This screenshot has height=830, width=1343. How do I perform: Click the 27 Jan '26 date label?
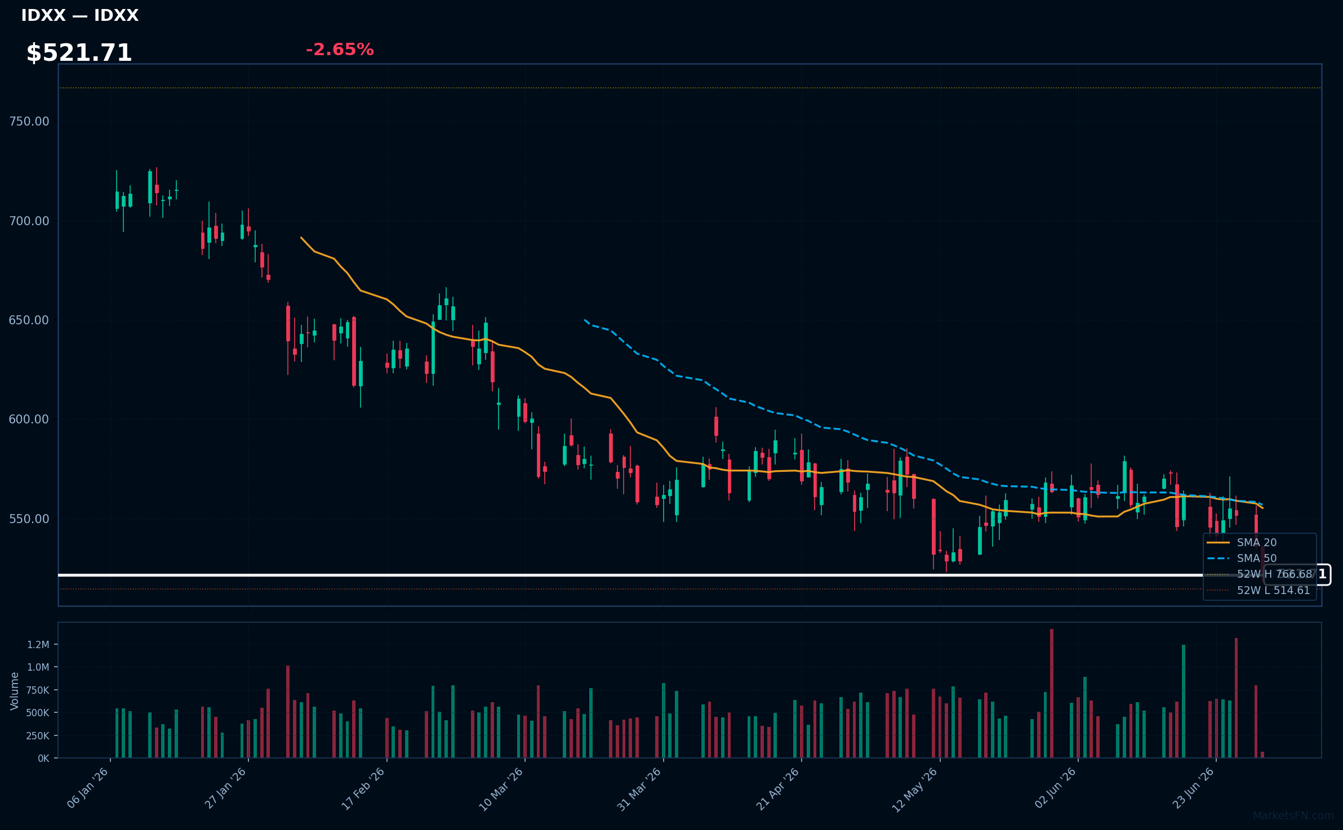pos(226,788)
